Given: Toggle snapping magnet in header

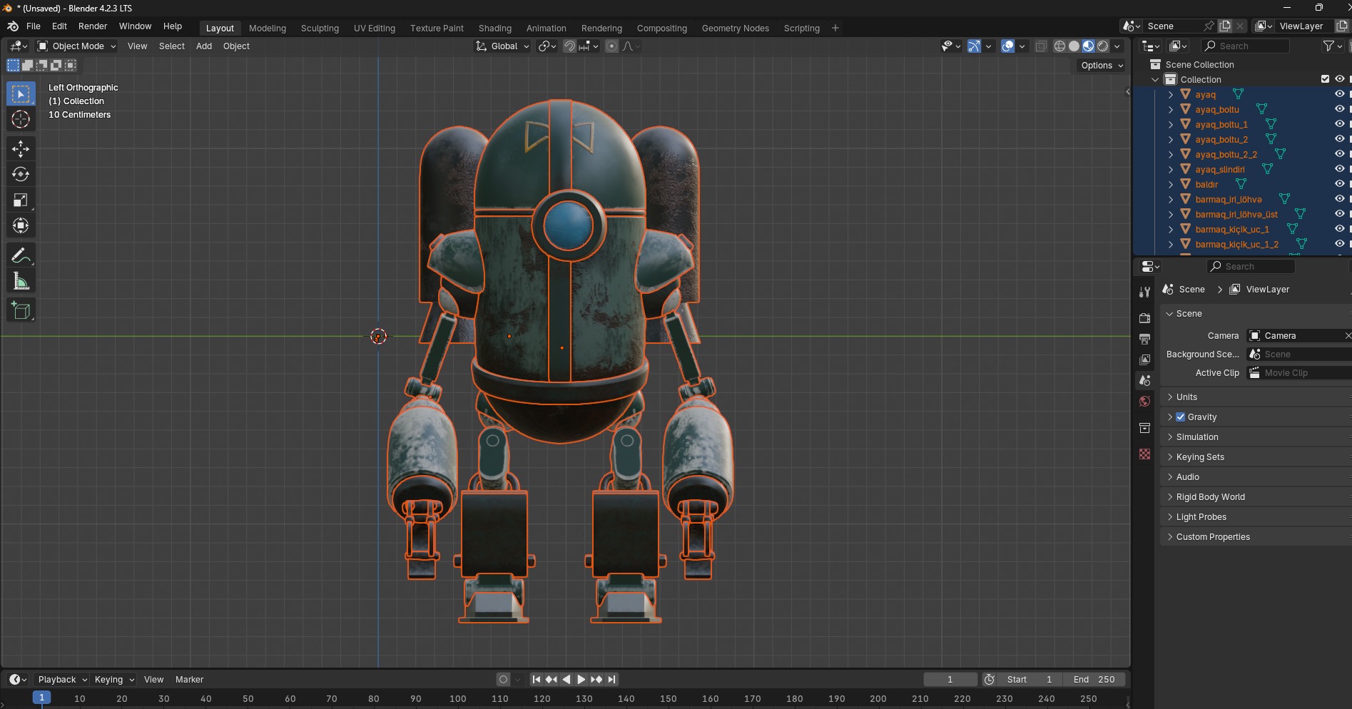Looking at the screenshot, I should [569, 46].
